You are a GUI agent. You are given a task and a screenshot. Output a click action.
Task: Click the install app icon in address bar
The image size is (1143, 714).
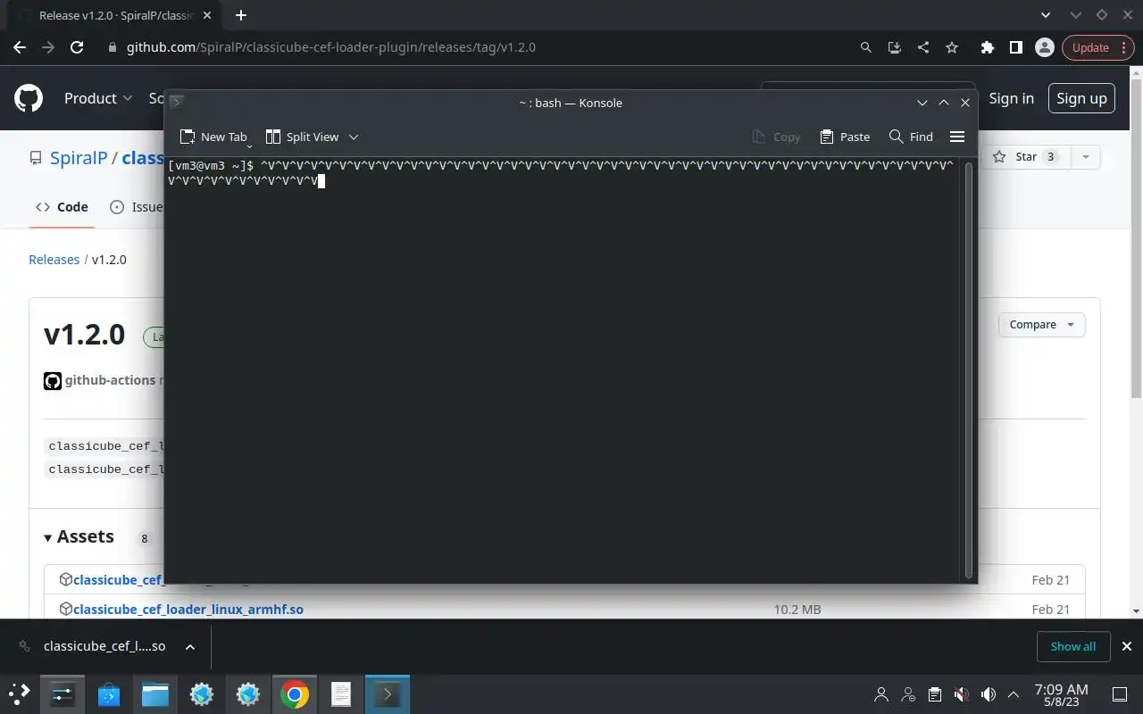coord(894,47)
